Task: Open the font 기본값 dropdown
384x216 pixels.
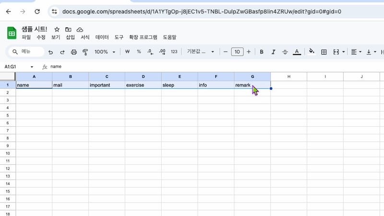Action: point(200,51)
